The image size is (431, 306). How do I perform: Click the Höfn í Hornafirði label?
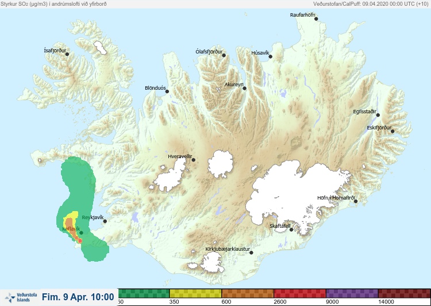[336, 198]
